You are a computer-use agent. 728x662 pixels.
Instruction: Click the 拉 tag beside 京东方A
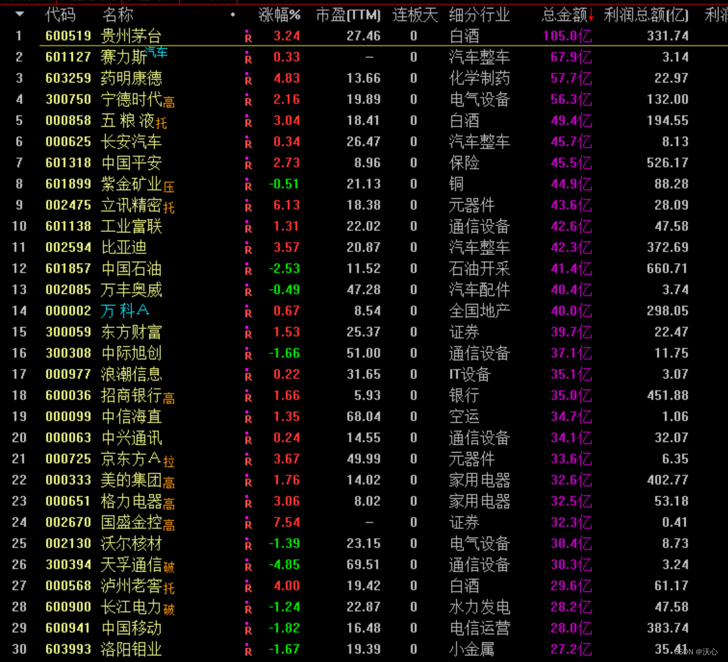pyautogui.click(x=169, y=461)
